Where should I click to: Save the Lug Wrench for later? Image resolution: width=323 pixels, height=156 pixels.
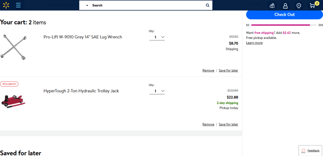(x=228, y=70)
